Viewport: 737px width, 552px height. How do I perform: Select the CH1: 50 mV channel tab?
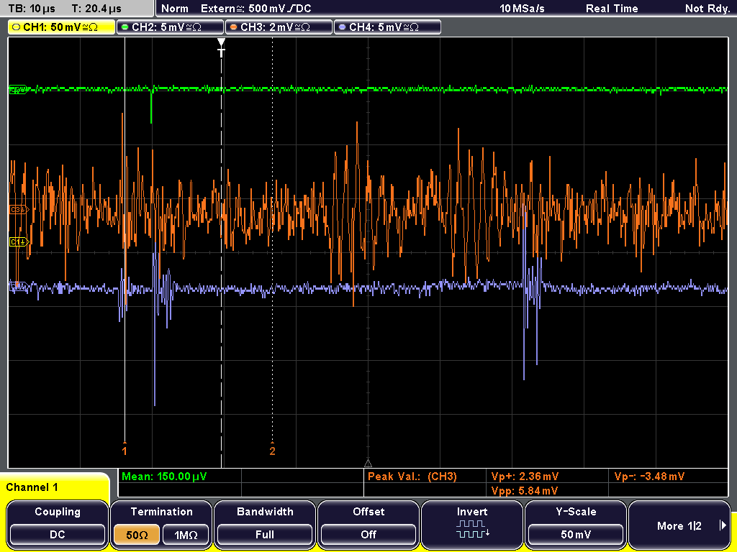pos(62,27)
